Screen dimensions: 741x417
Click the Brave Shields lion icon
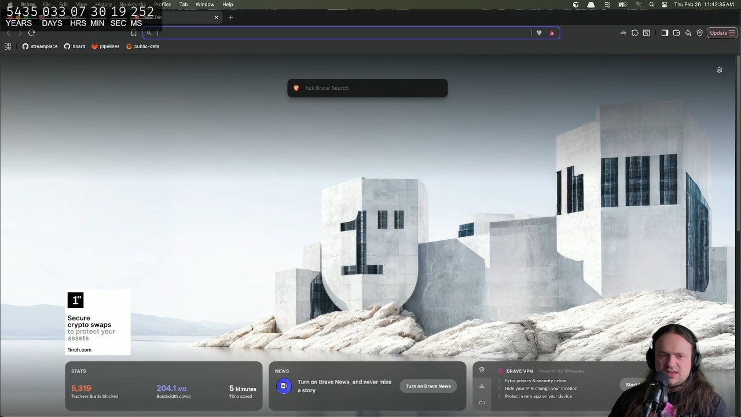click(x=539, y=33)
